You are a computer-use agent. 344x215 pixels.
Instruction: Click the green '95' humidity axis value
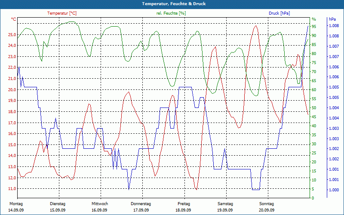coord(314,27)
